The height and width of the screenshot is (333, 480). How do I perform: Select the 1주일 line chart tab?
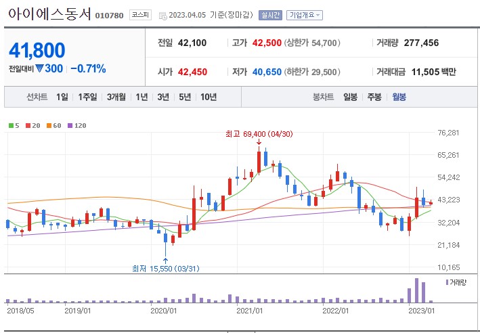[x=87, y=97]
